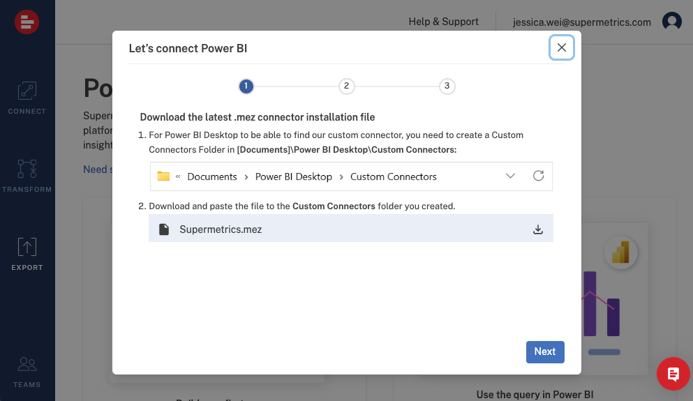The image size is (693, 401).
Task: Click the document icon beside Supermetrics.mez
Action: coord(164,229)
